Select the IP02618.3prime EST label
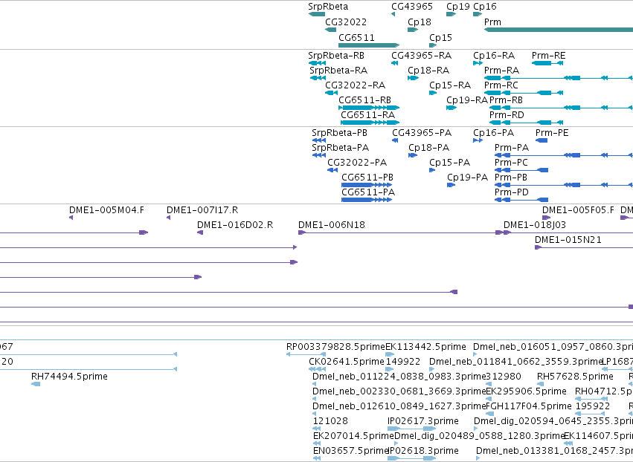The height and width of the screenshot is (462, 633). [423, 451]
